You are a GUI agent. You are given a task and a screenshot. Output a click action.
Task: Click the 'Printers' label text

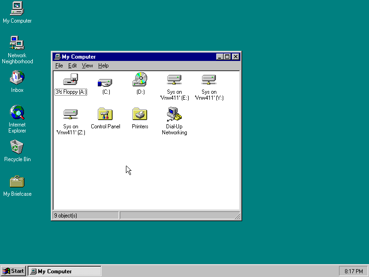pos(140,126)
